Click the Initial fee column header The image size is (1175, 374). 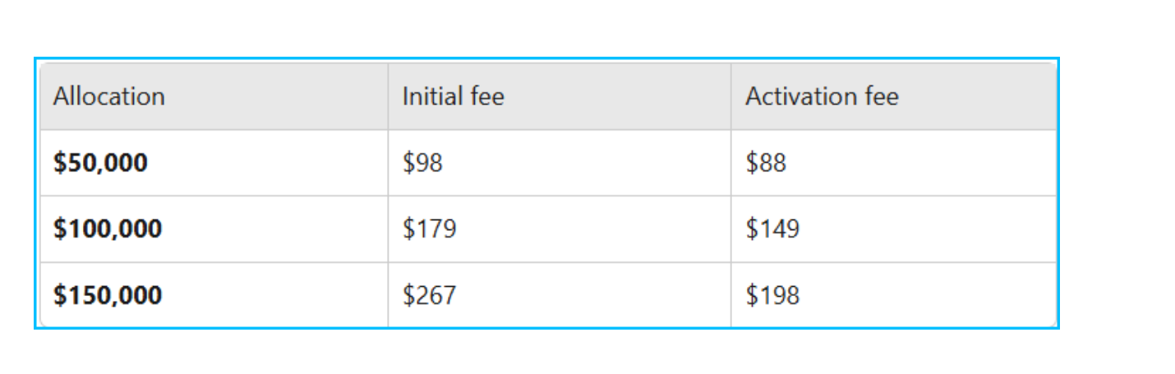[x=559, y=96]
